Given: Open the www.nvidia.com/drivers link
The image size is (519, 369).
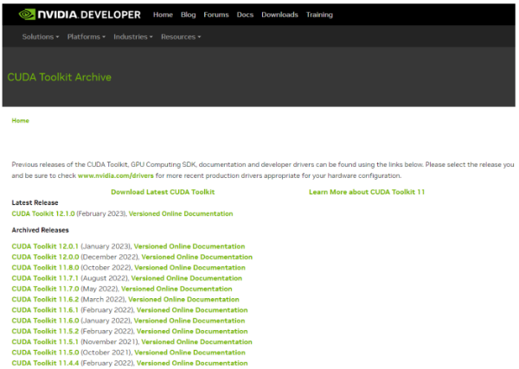Looking at the screenshot, I should click(116, 175).
